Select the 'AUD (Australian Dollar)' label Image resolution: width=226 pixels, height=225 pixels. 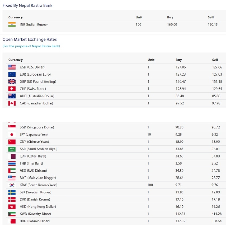click(37, 96)
